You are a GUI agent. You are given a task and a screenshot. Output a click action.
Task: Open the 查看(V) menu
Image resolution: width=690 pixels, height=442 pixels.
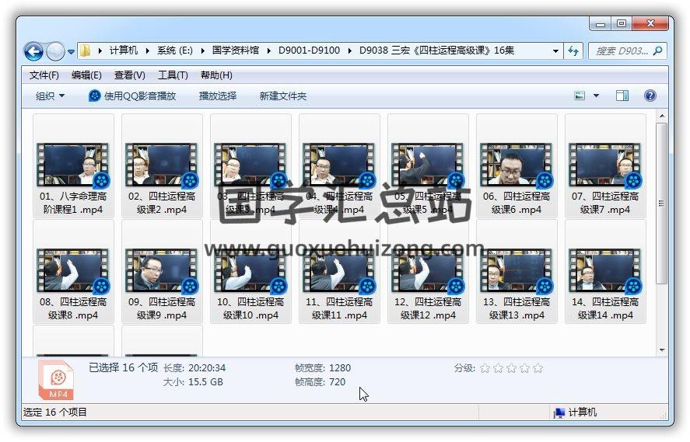pos(129,75)
